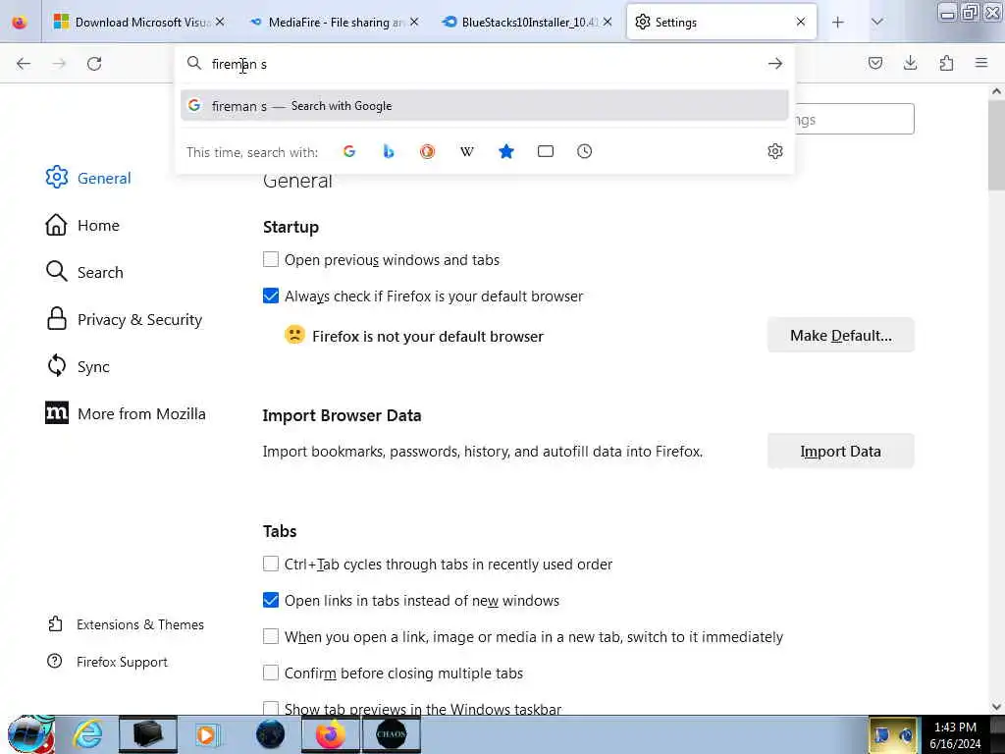Viewport: 1005px width, 754px height.
Task: Enable Ctrl+Tab cycles through tabs option
Action: pyautogui.click(x=271, y=565)
